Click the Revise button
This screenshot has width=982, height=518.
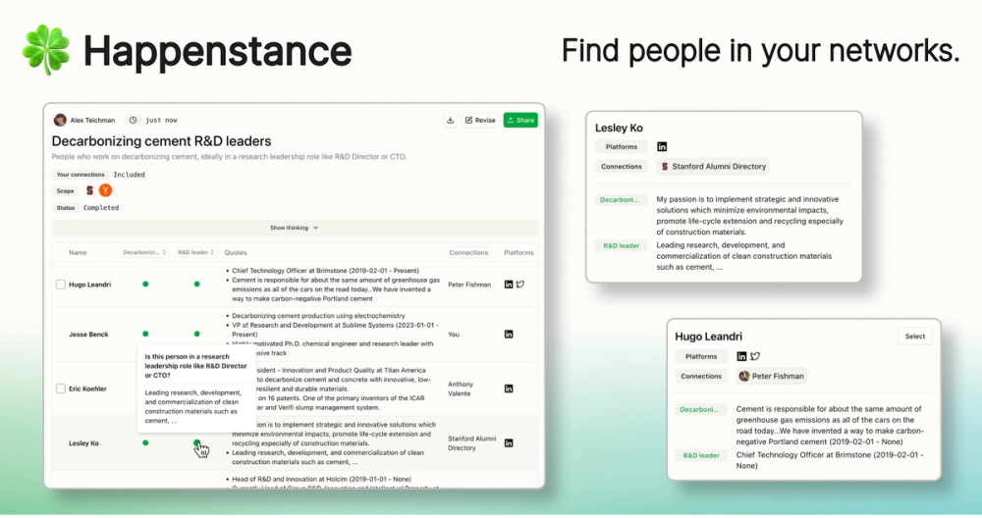[480, 120]
